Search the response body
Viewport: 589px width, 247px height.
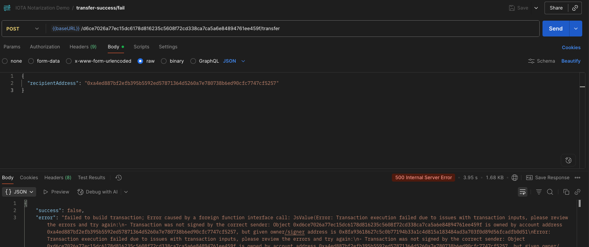point(550,192)
